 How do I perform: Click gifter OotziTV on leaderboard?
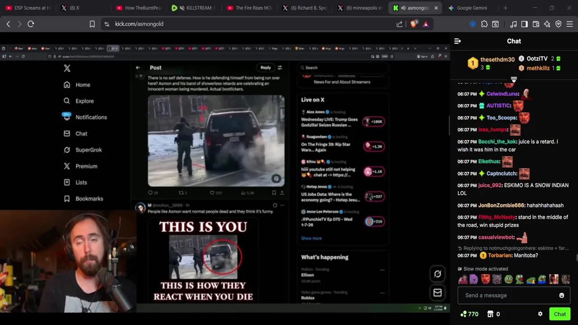point(537,59)
